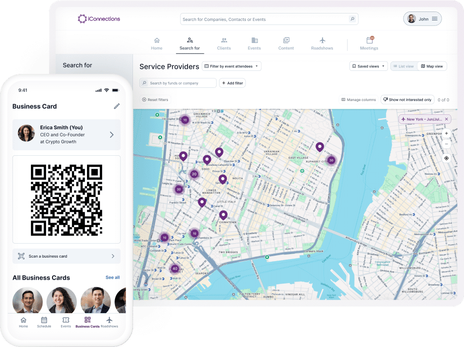This screenshot has height=347, width=464.
Task: Expand Filter by event attendees dropdown
Action: pos(231,66)
